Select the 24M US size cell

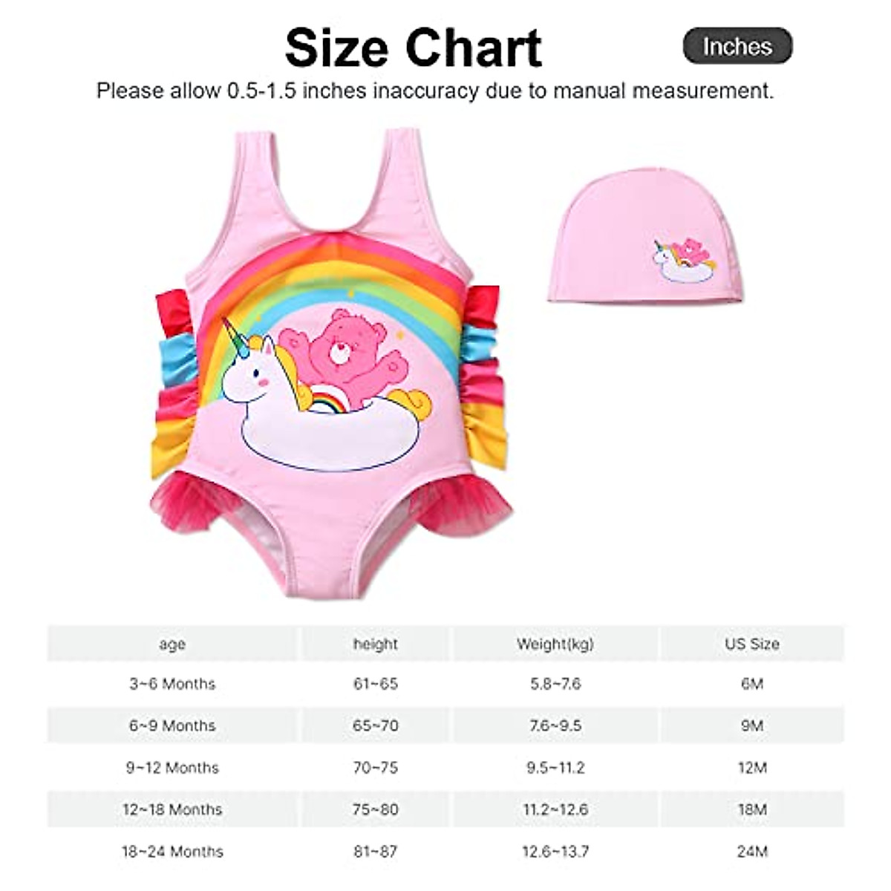tap(752, 852)
